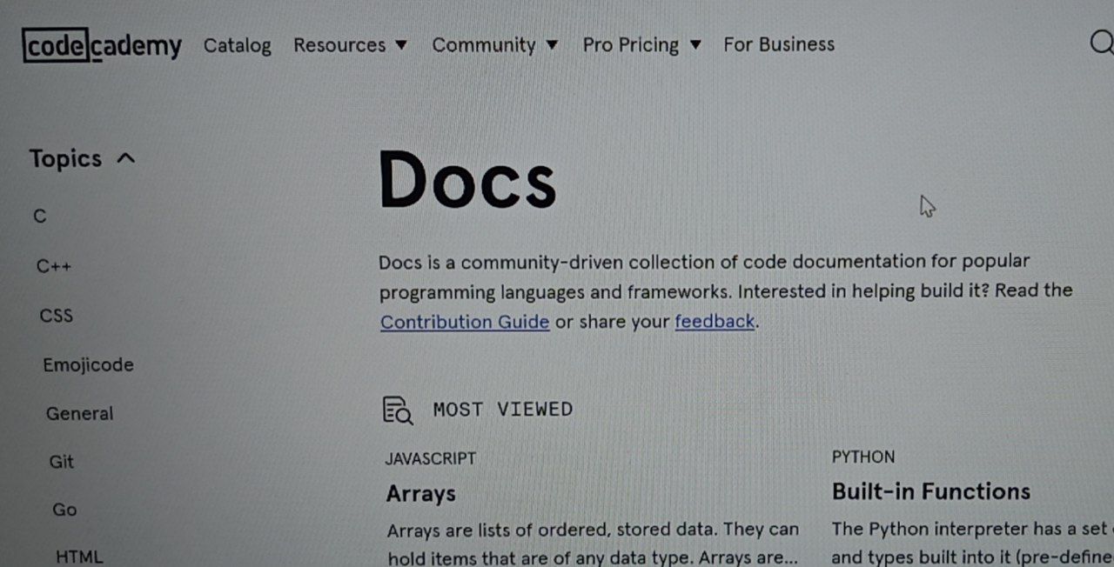
Task: Open the Emojicode topic
Action: click(88, 365)
